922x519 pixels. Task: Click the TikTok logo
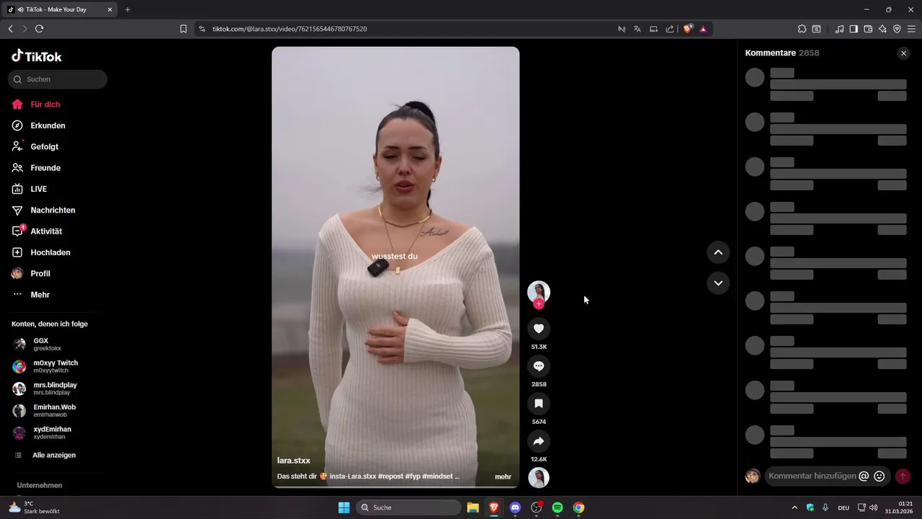coord(37,56)
